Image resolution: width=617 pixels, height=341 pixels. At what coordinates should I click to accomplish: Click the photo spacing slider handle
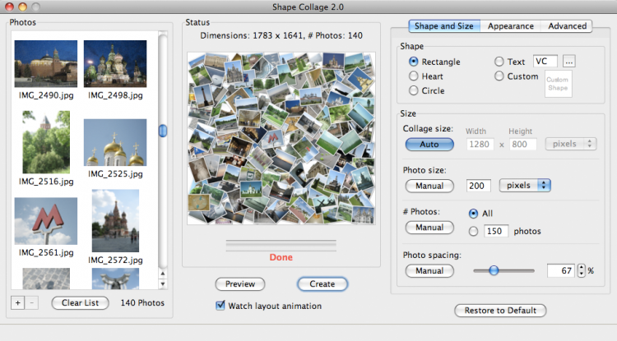coord(494,270)
